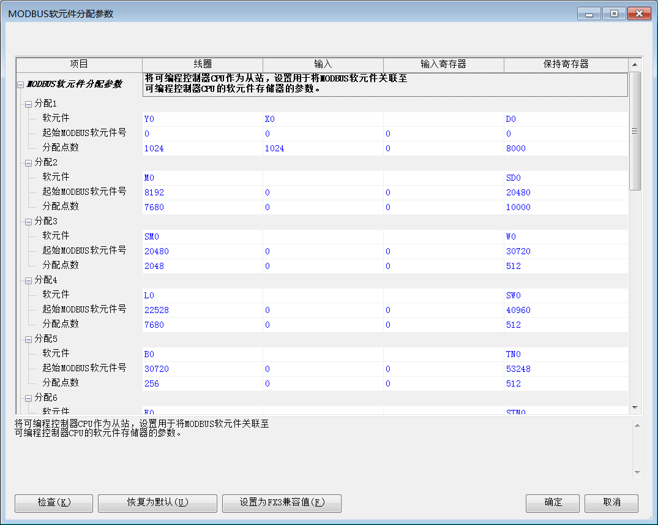Edit the SD0 holding register device cell

566,178
